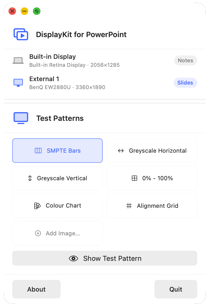Quit the DisplayKit application

176,289
